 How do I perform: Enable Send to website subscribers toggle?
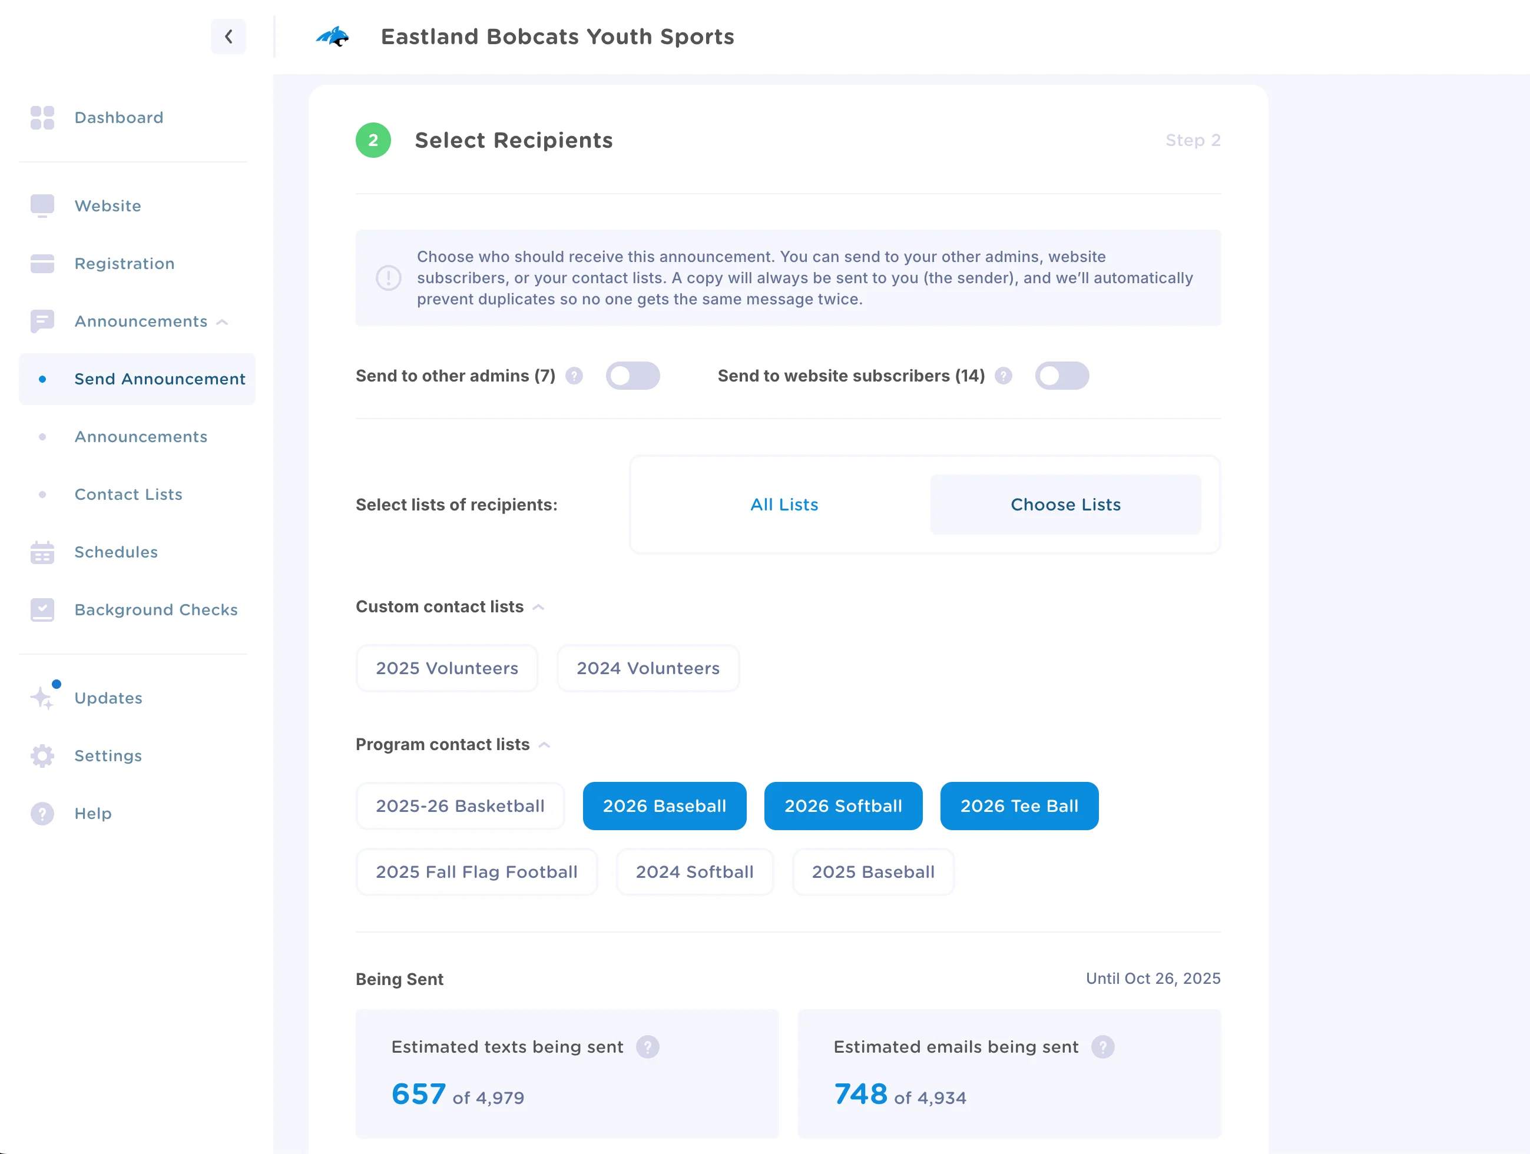coord(1061,376)
